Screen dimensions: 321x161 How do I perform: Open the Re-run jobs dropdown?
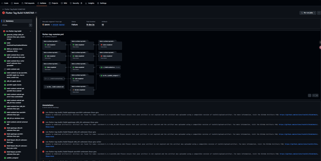(308, 13)
